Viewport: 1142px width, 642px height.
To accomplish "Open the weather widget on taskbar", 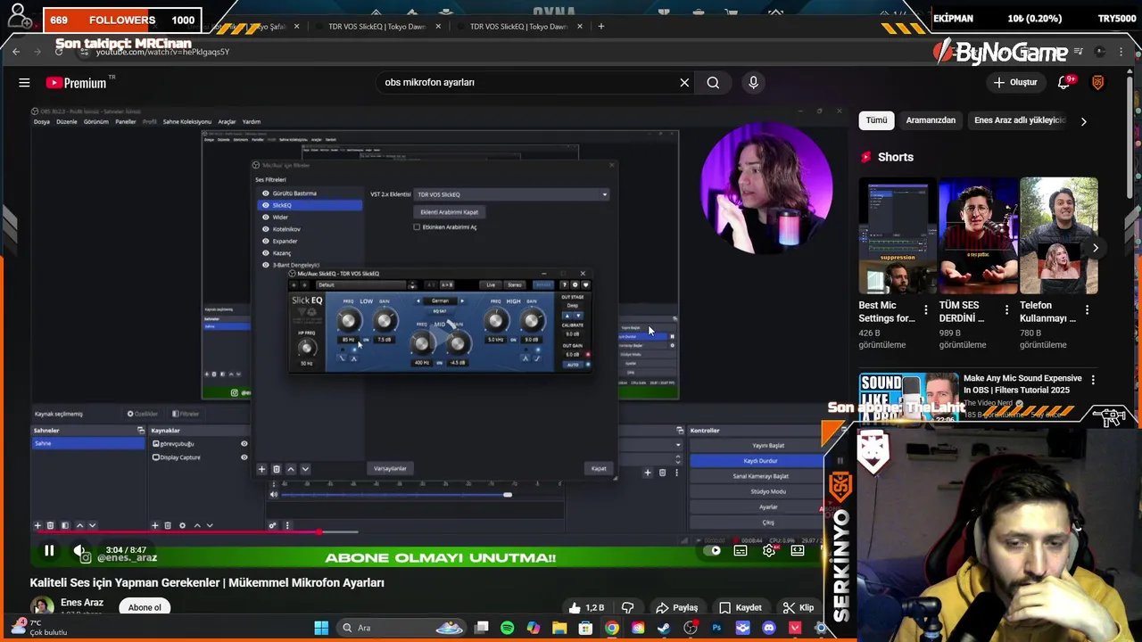I will (x=37, y=628).
